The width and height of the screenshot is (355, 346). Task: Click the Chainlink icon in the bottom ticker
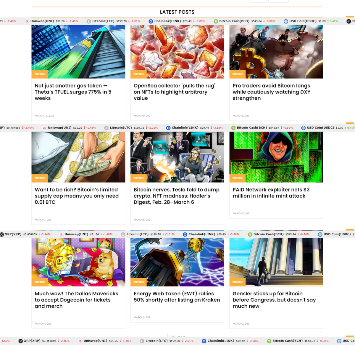[204, 341]
